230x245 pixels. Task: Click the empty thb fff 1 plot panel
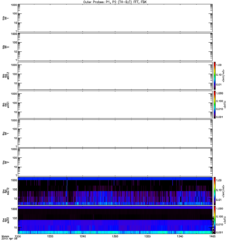pos(115,18)
